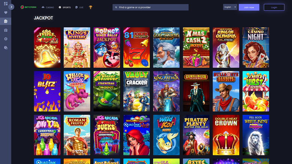Viewport: 292px width, 164px height.
Task: Open 81 Joker Hot Reels game
Action: [137, 47]
